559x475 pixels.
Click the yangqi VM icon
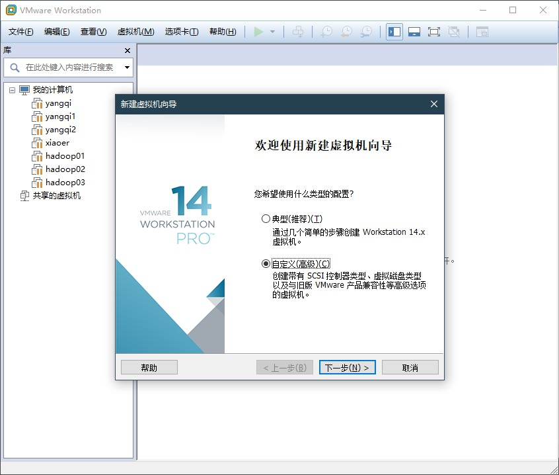click(x=37, y=103)
